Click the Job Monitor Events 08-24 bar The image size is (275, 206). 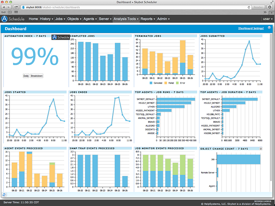pyautogui.click(x=175, y=175)
